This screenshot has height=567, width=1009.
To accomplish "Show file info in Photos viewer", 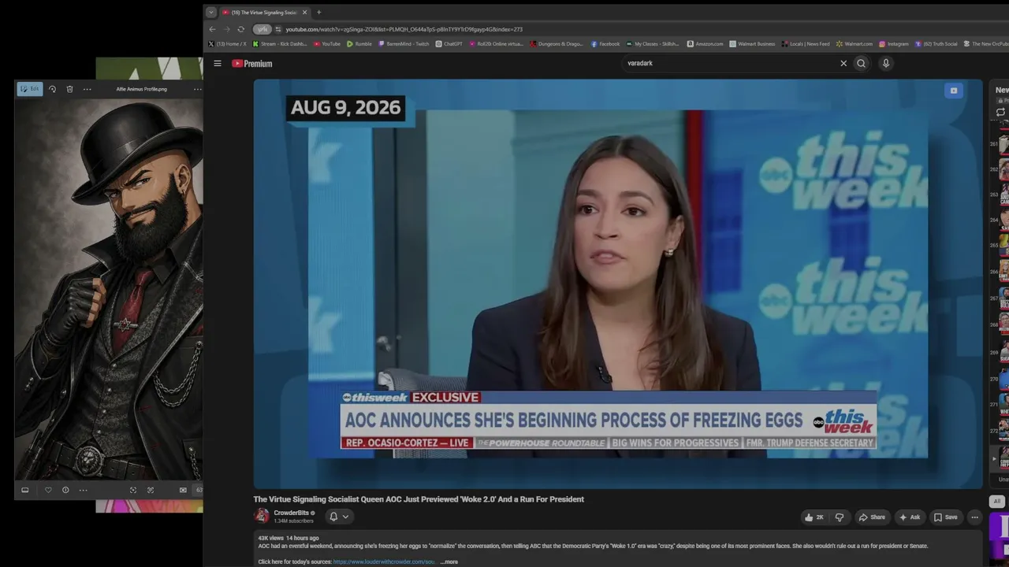I will (x=65, y=490).
